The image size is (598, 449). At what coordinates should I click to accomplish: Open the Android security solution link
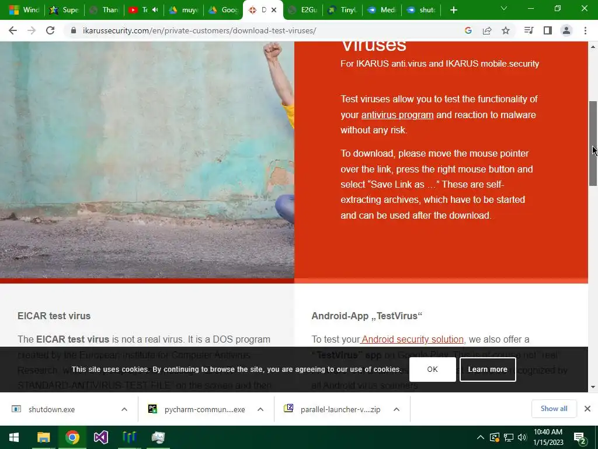pos(412,340)
